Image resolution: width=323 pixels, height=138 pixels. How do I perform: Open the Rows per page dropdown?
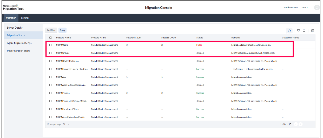[x=66, y=124]
